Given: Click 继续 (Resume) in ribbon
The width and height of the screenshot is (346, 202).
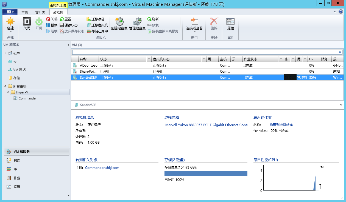Looking at the screenshot, I should pos(52,31).
